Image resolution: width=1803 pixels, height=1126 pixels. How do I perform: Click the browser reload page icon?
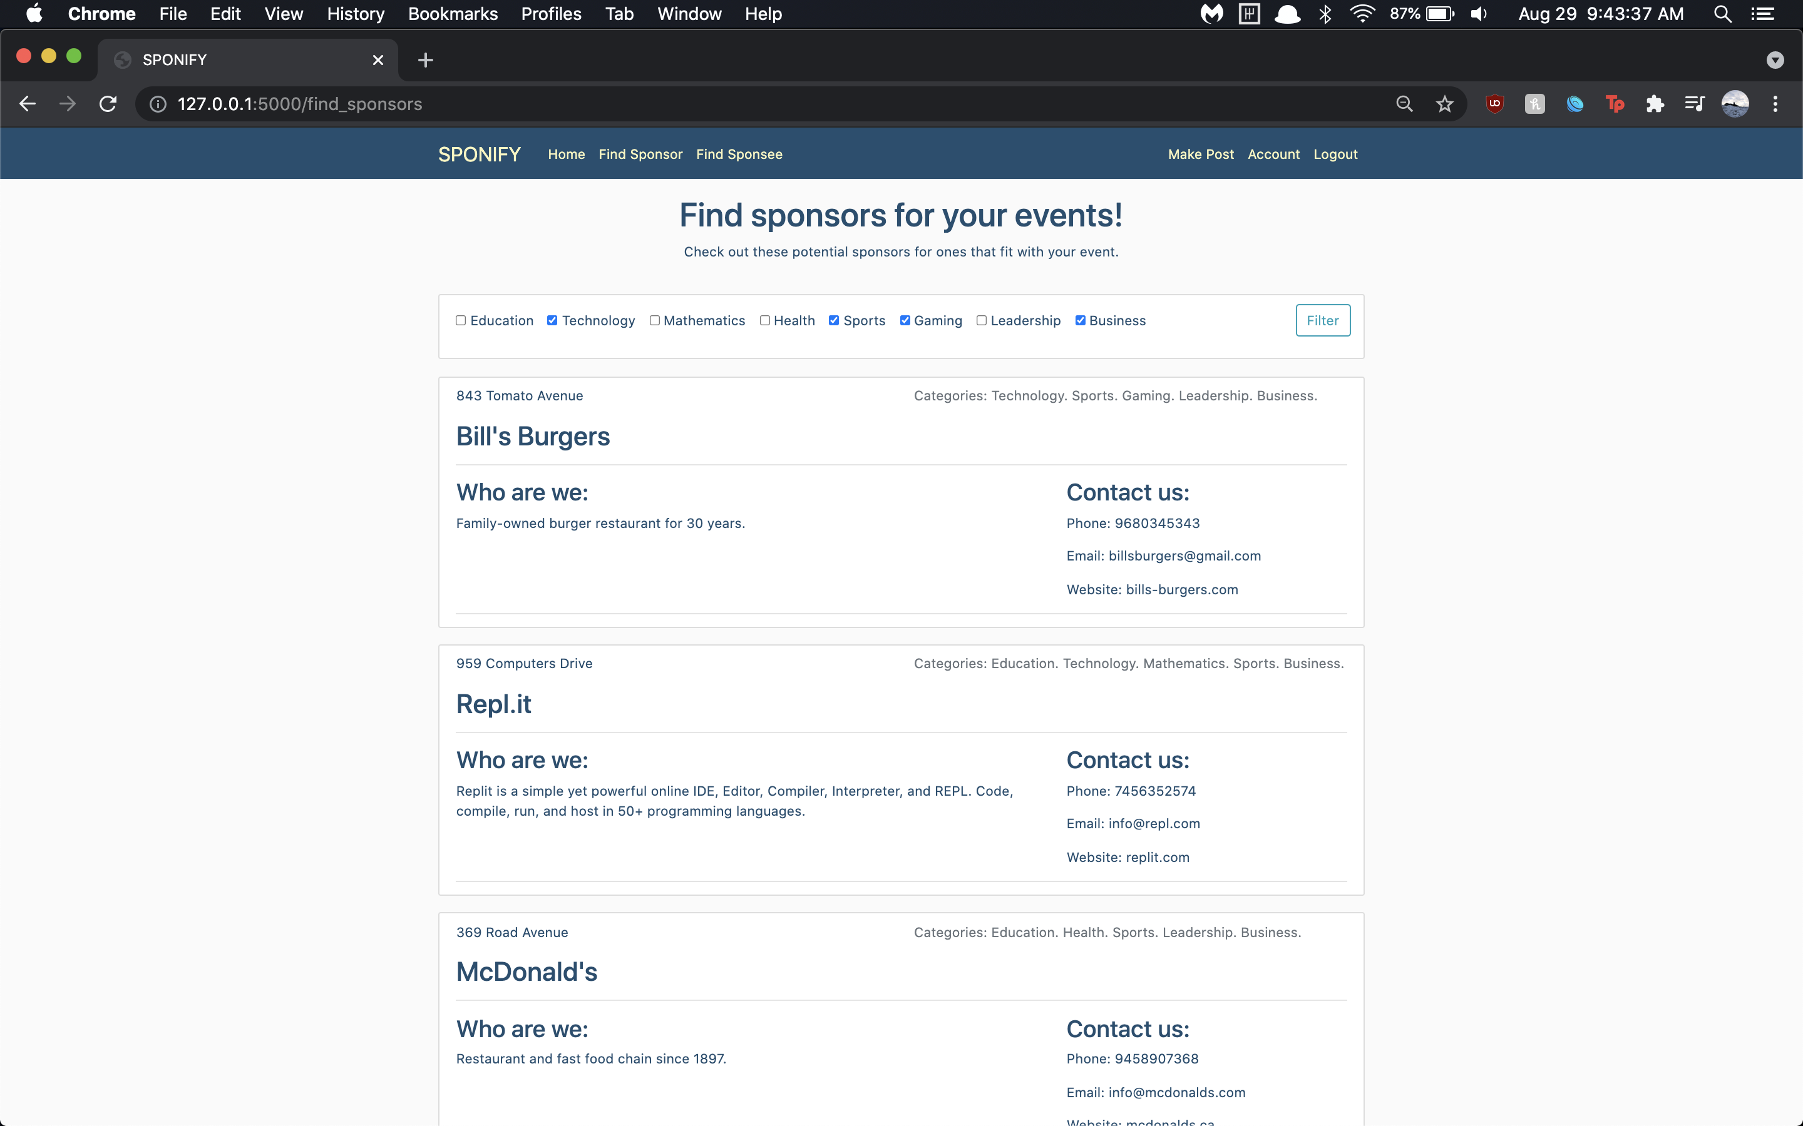108,103
